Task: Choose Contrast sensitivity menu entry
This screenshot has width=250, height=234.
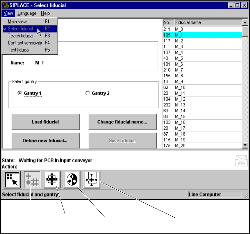Action: click(x=30, y=43)
